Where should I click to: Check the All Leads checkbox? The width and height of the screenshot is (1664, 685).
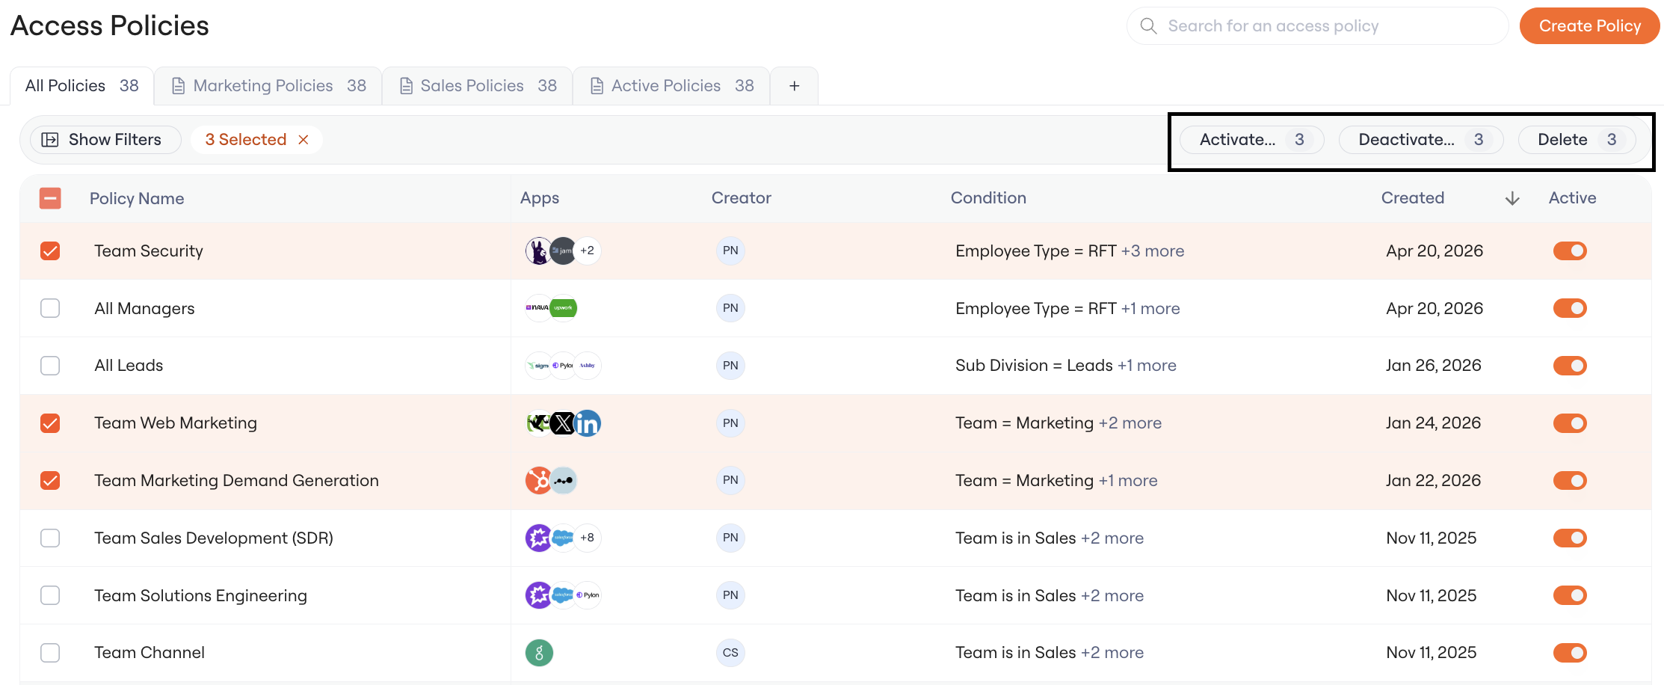(x=50, y=366)
